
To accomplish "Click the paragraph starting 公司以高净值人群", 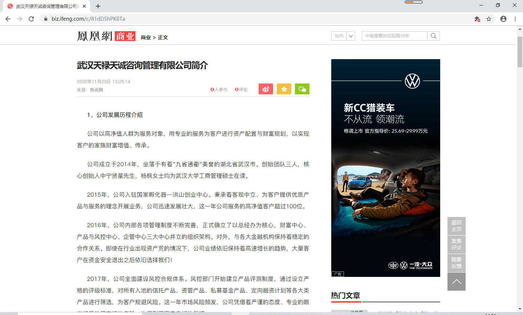I will (x=193, y=139).
